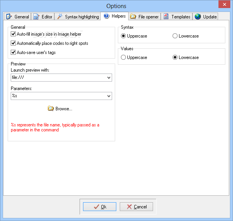Click the 'Parameters:' label
Screen dimensions: 233x221
(21, 88)
